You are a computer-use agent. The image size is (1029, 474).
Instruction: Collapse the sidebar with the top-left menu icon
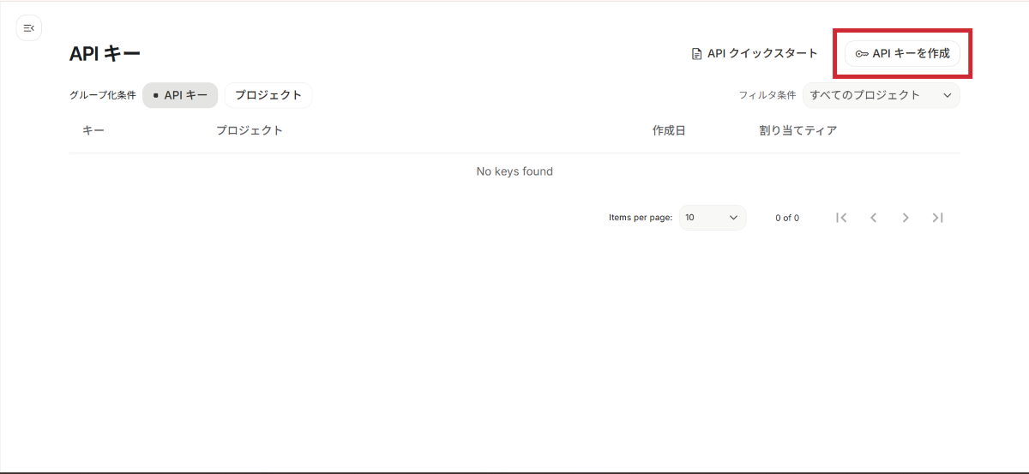[x=29, y=28]
